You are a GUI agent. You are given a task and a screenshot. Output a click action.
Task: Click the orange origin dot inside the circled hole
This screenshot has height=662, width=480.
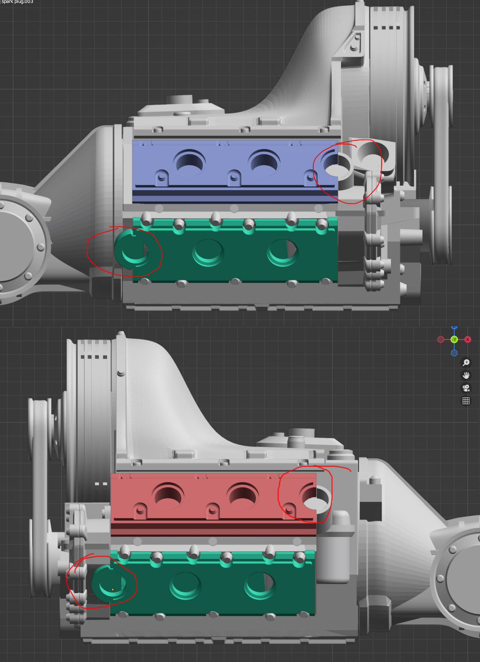point(112,588)
